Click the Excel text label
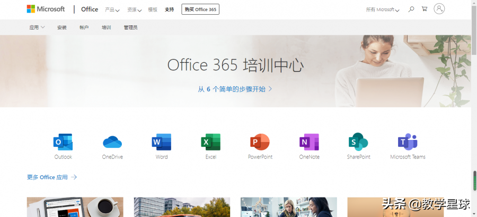 (x=211, y=157)
